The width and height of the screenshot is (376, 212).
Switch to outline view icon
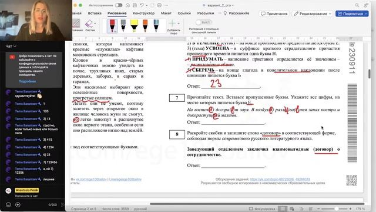[x=301, y=209]
